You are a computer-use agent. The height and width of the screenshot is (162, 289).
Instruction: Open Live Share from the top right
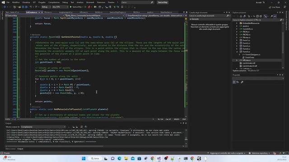click(274, 7)
